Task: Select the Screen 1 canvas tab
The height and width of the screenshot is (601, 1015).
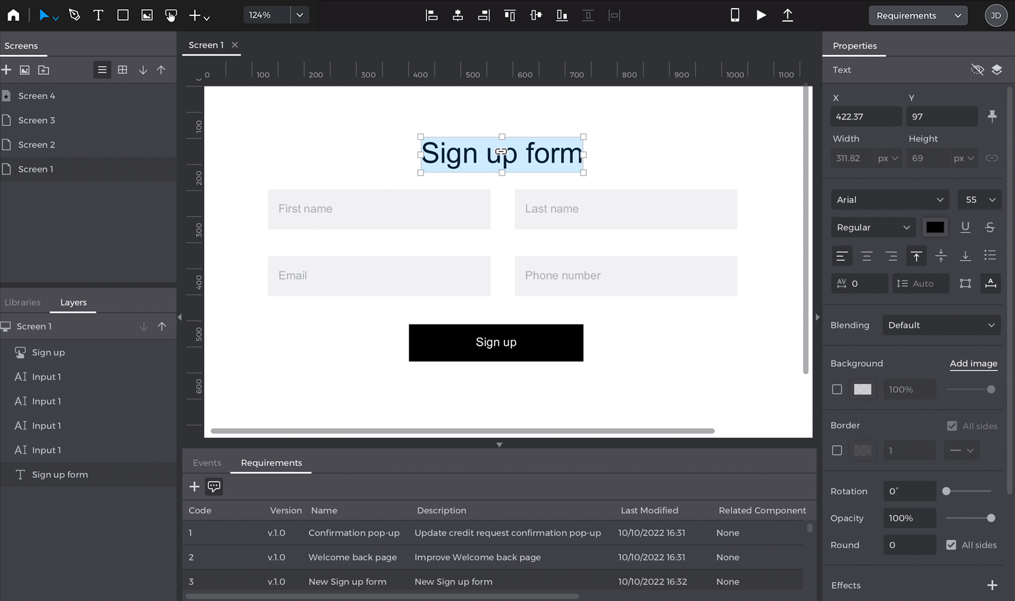Action: 206,45
